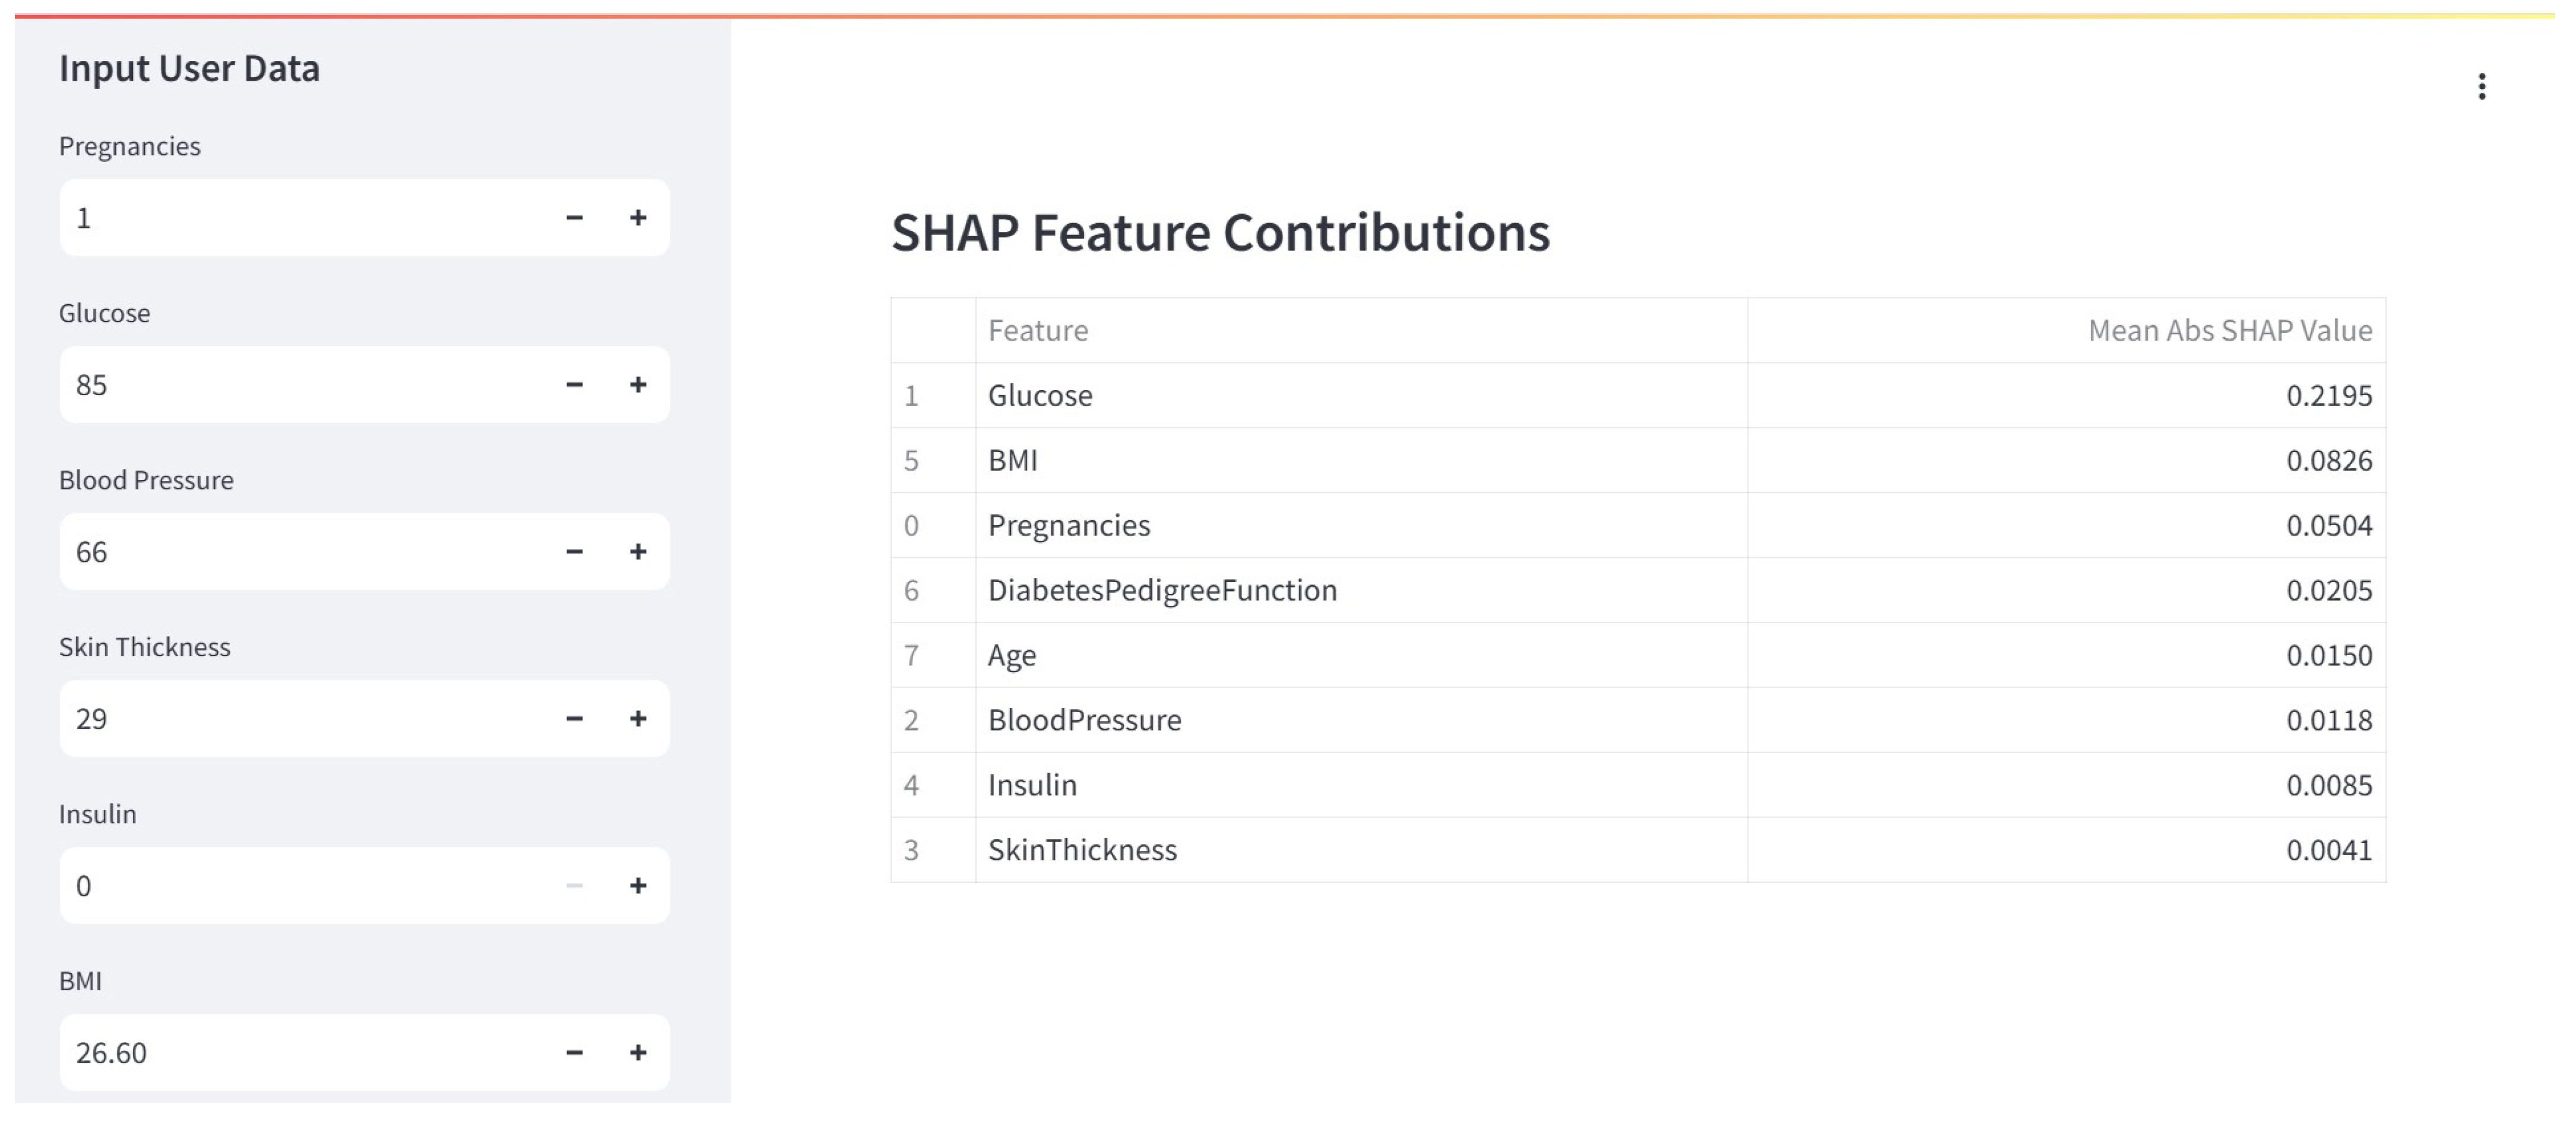Image resolution: width=2576 pixels, height=1122 pixels.
Task: Click into the Glucose input box
Action: pyautogui.click(x=300, y=384)
